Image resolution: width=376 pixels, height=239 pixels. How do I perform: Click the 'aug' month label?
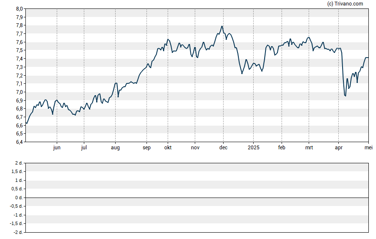pos(115,148)
